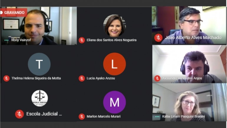Select Rony Vainzof's video tile
The height and width of the screenshot is (128, 227).
click(x=39, y=26)
